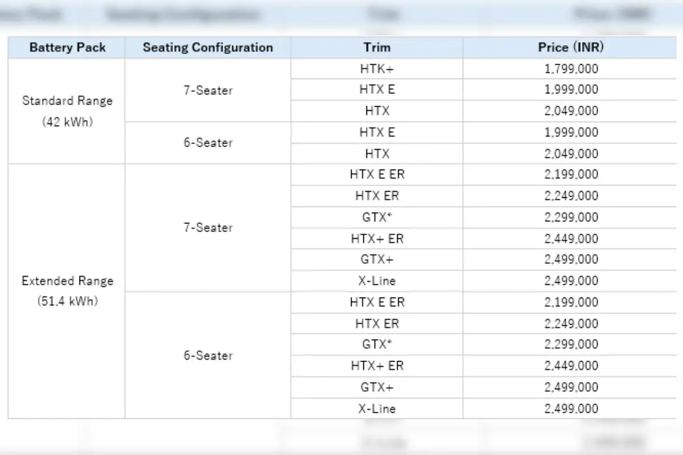
Task: Select the 6-Seater cell under Standard Range
Action: pos(208,143)
